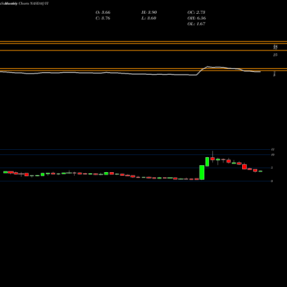This screenshot has height=287, width=287.
Task: Click the OL: 1.67 readout
Action: coord(196,24)
